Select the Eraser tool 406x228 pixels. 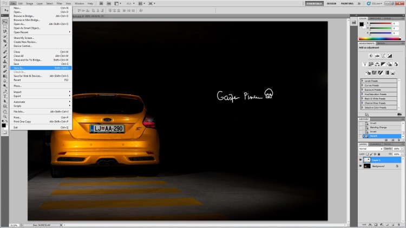tap(5, 71)
